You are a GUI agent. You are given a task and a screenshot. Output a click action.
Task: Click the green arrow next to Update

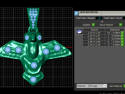click(x=93, y=25)
